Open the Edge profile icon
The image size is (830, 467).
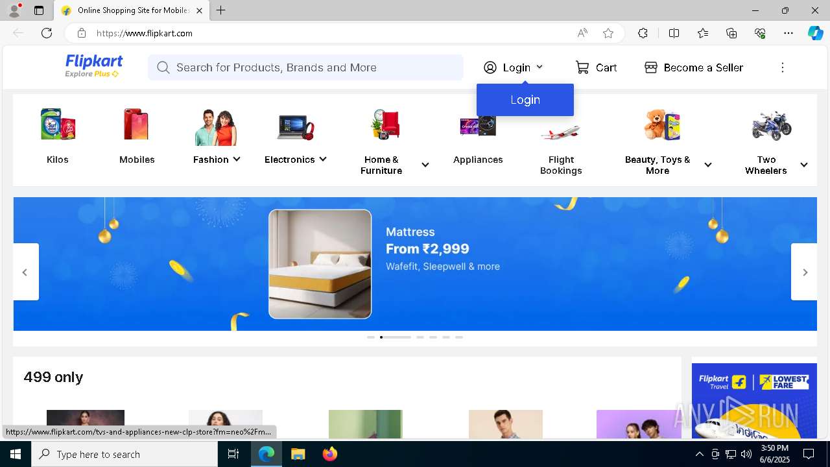click(14, 10)
